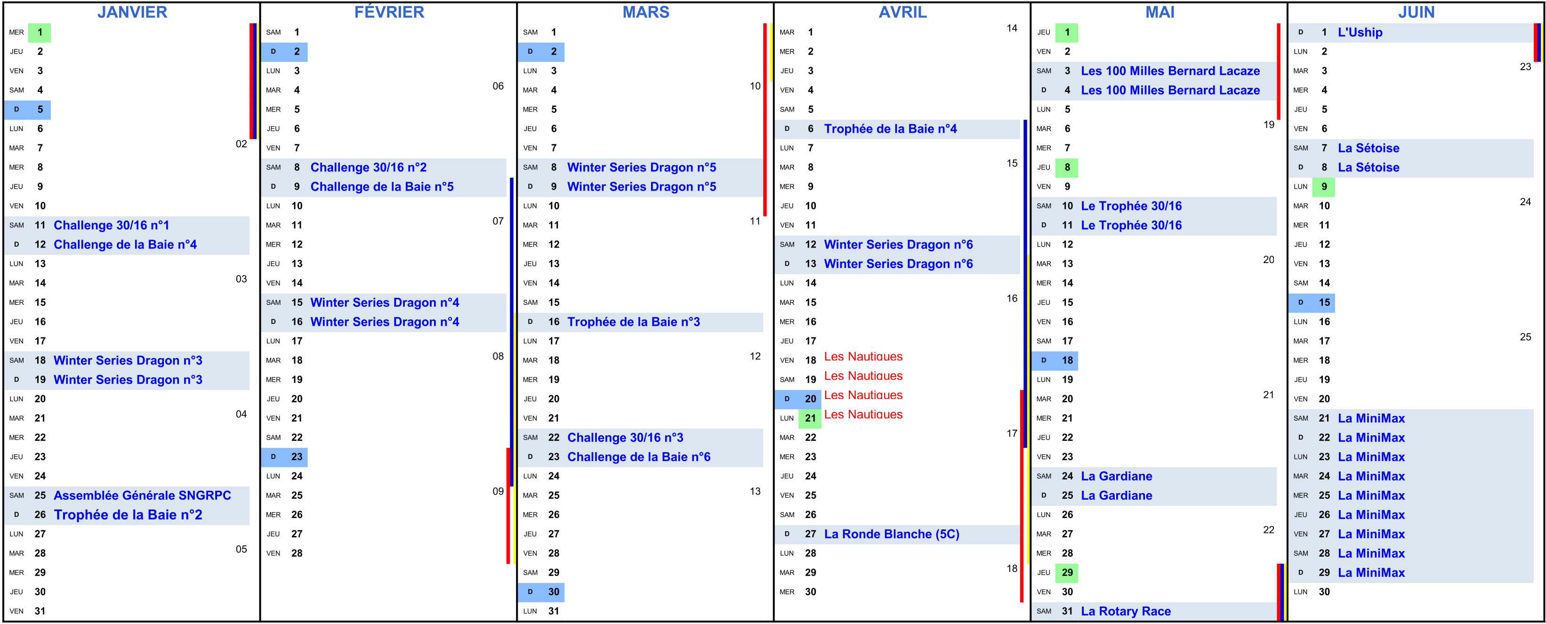Select La Ronde Blanche (5C) event
1546x624 pixels.
coord(892,535)
